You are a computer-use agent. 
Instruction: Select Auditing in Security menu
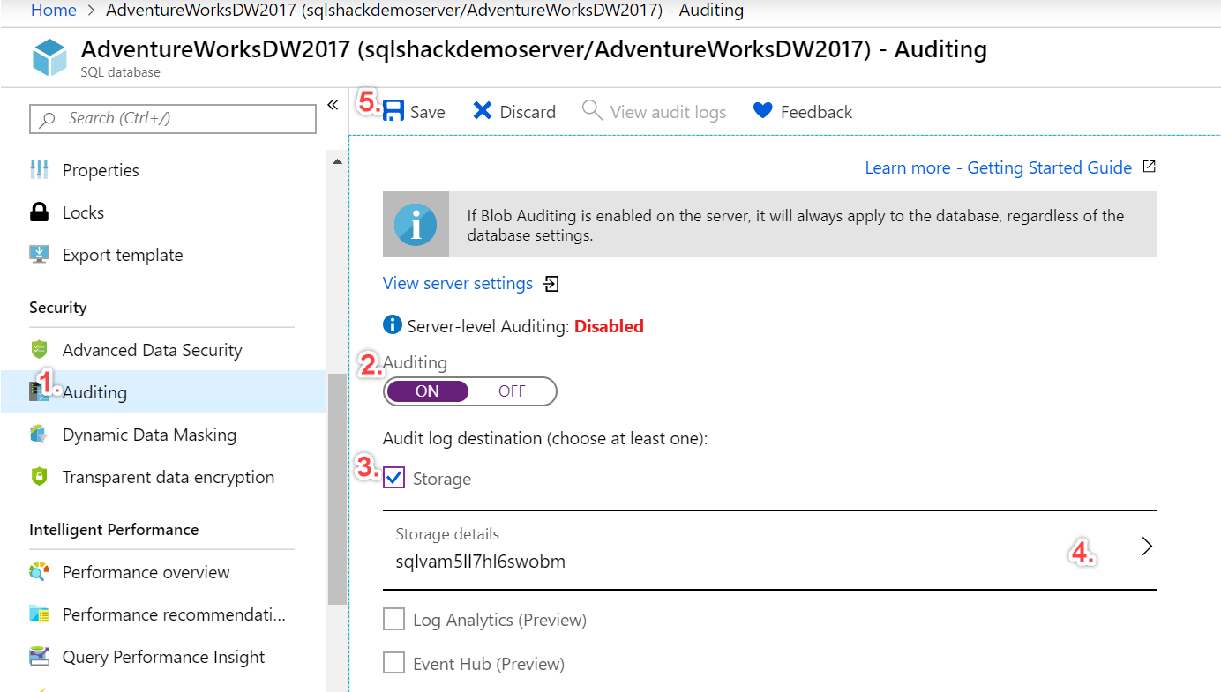(x=163, y=391)
